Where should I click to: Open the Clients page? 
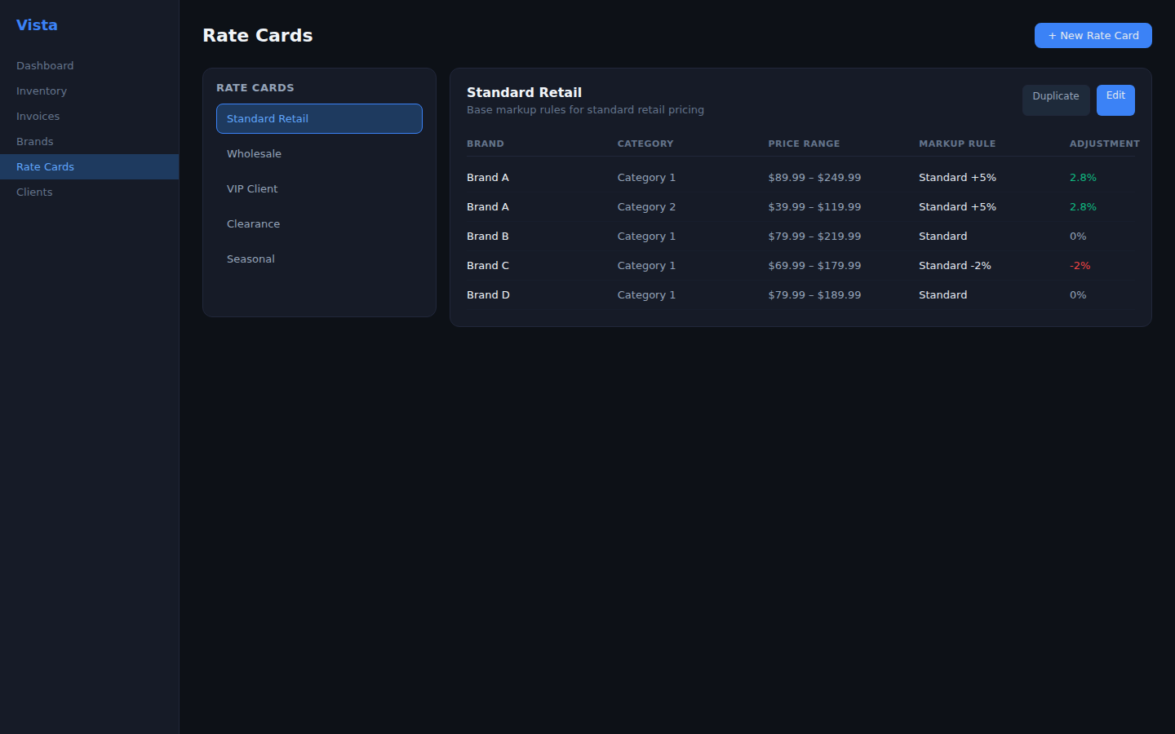tap(34, 192)
